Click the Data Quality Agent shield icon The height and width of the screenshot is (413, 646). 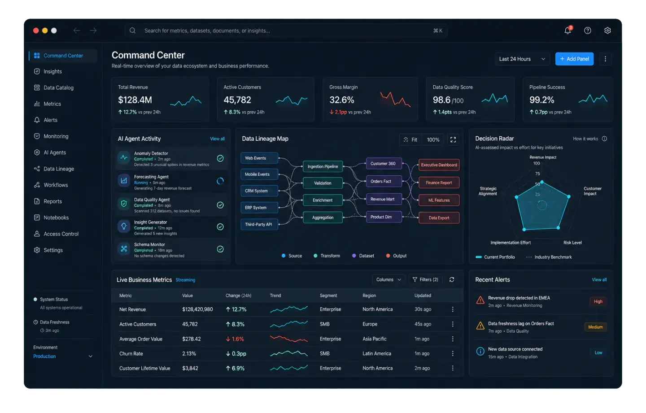[124, 204]
